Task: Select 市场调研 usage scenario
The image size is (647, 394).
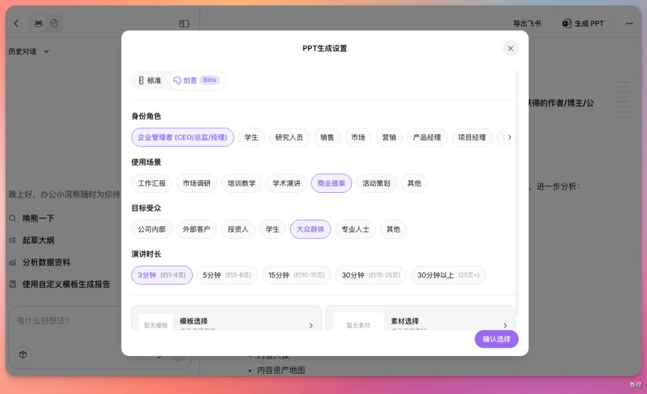Action: coord(196,183)
